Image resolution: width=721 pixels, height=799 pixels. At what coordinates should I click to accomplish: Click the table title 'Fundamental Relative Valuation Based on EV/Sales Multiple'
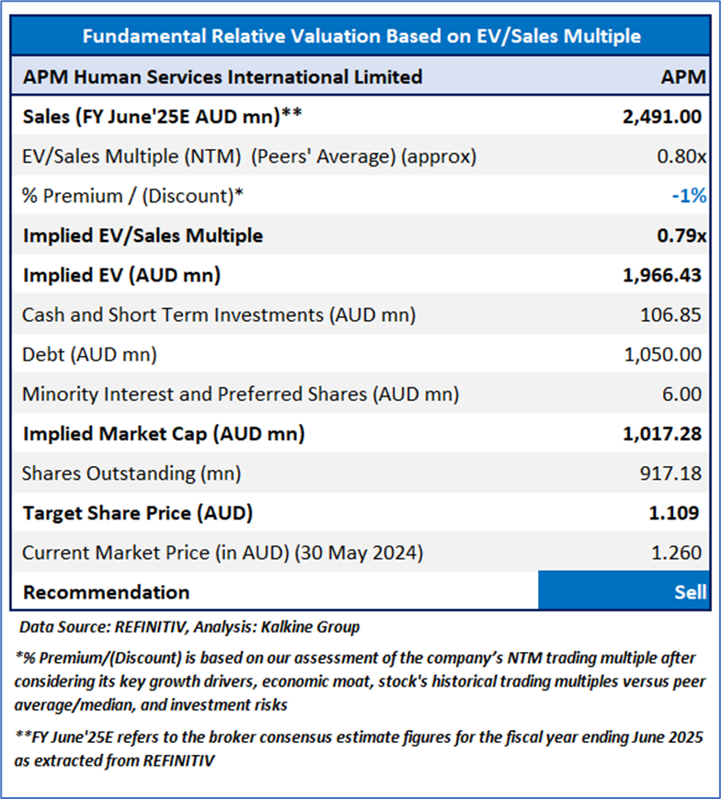361,36
